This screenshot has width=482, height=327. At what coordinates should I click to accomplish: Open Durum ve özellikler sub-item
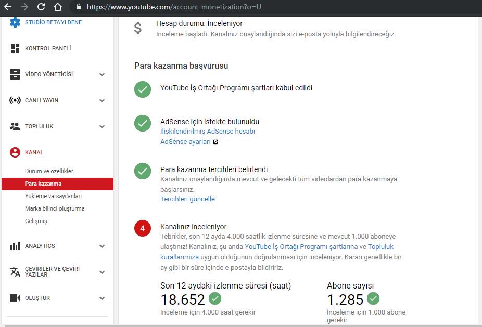(x=49, y=171)
